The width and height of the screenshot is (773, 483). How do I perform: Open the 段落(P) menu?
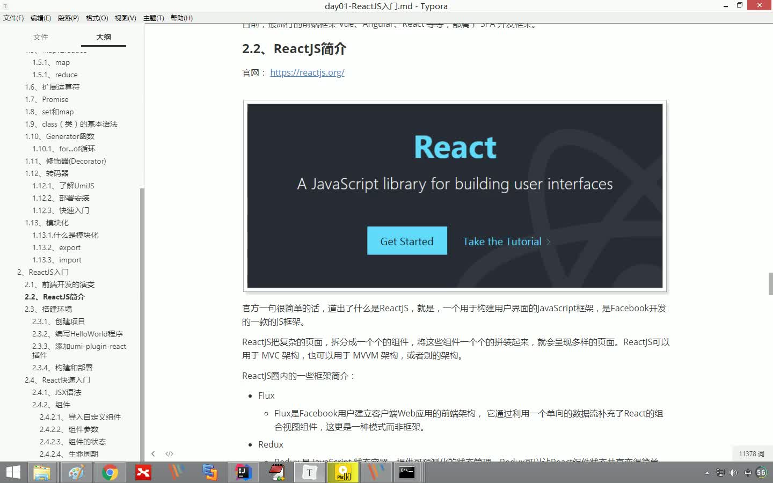point(68,18)
